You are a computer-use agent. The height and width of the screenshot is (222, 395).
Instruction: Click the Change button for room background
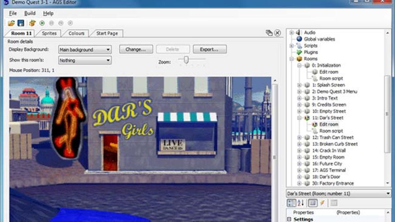136,49
